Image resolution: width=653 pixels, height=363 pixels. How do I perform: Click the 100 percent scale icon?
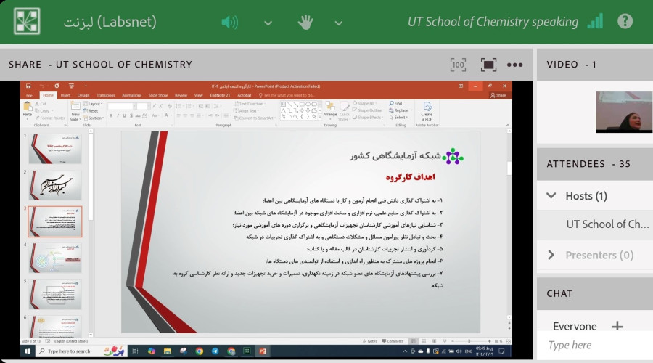(458, 65)
